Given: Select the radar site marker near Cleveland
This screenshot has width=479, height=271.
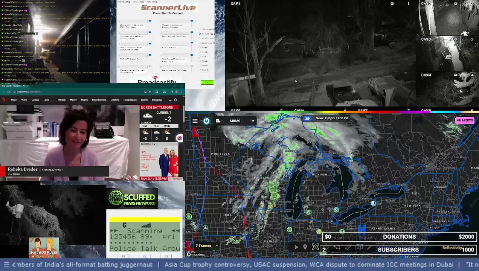Looking at the screenshot, I should click(x=342, y=231).
